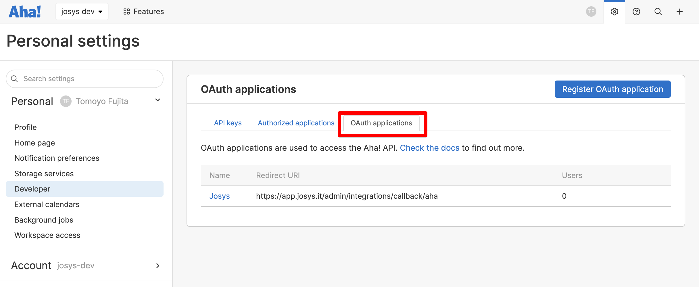Open the josys dev workspace dropdown

click(x=82, y=12)
